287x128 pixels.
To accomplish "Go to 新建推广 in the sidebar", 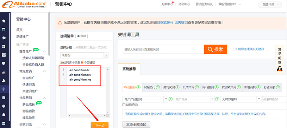I will coord(22,37).
